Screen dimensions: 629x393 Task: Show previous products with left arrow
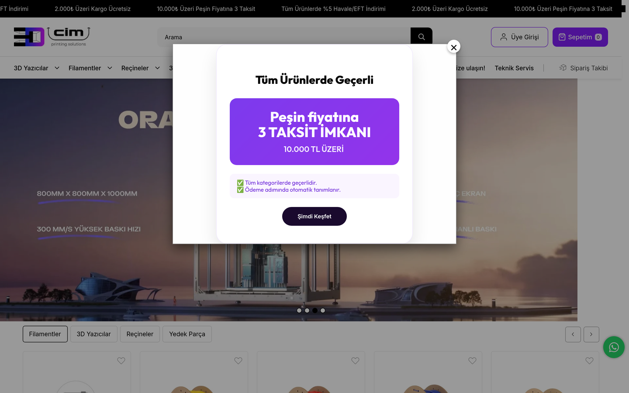[x=573, y=334]
